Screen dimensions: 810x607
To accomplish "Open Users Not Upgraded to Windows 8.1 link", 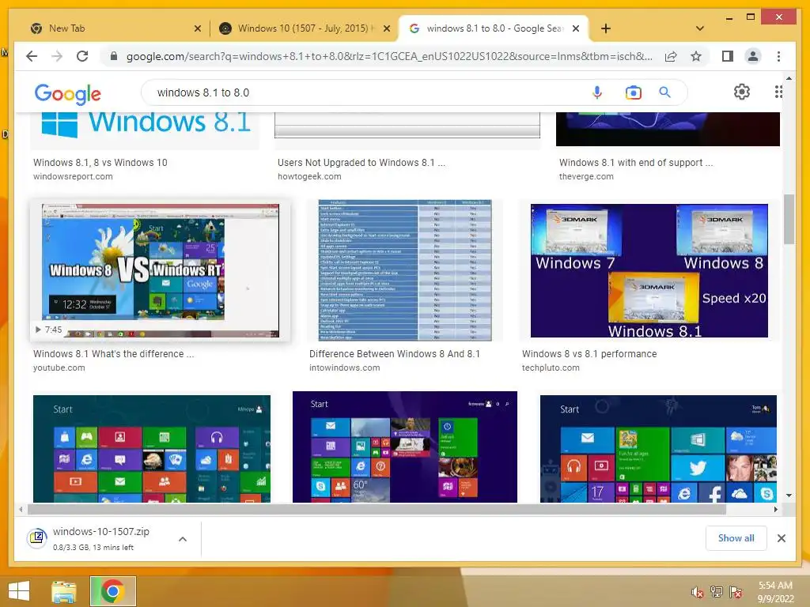I will point(361,163).
